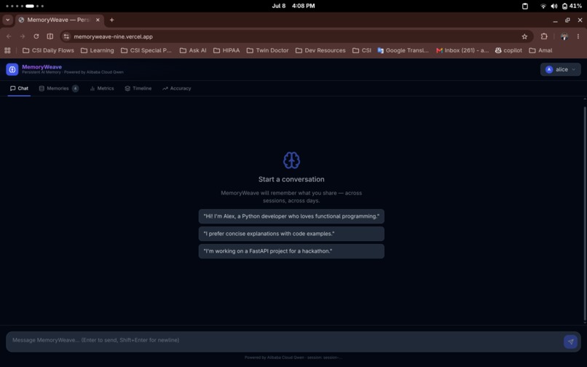Click the chat page vertical scrollbar
This screenshot has height=367, width=587.
coord(585,213)
